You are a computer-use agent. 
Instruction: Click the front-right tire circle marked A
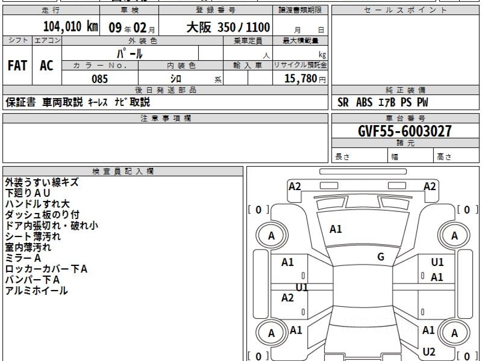(x=454, y=236)
